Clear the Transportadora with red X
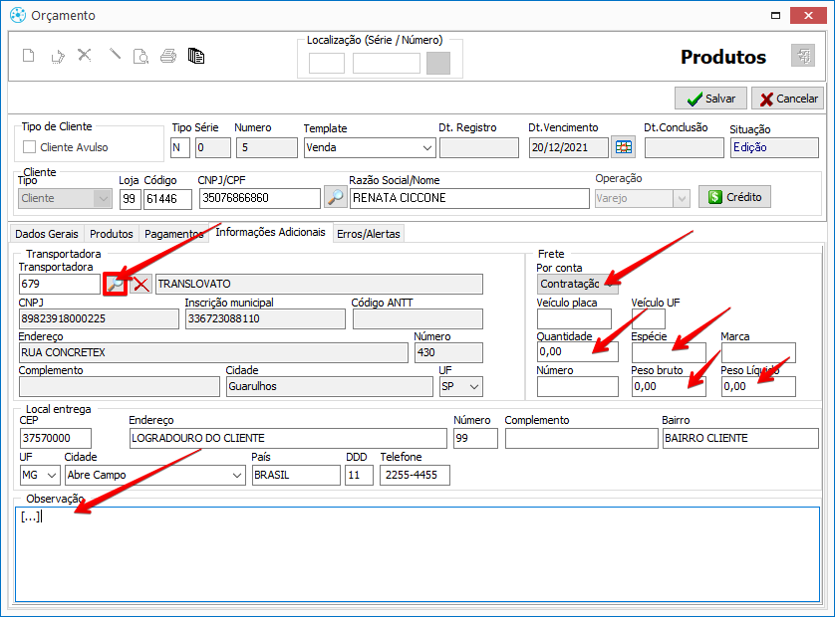Screen dimensions: 835x617 141,284
